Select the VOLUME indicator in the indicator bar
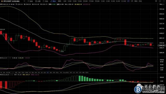 (x=8, y=73)
